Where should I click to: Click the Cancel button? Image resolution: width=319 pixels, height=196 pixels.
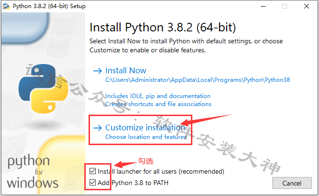pos(292,183)
